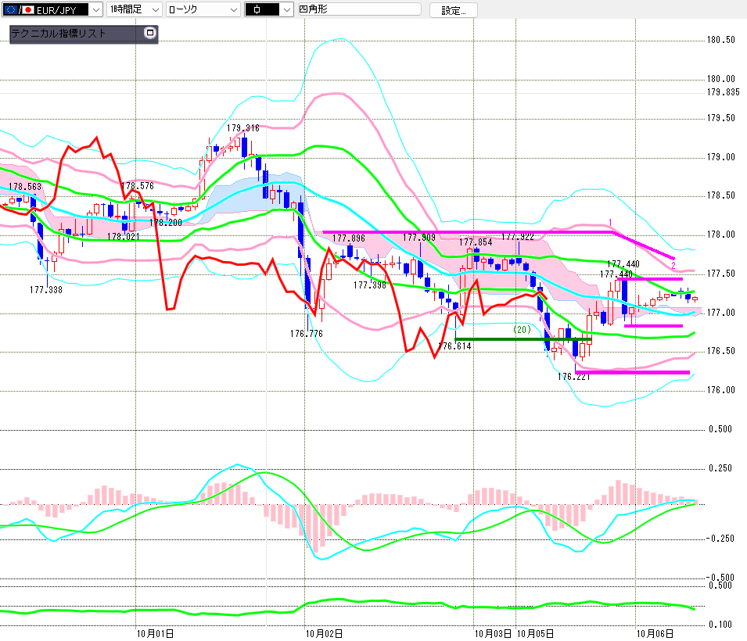Click the 10月01日 date label

pyautogui.click(x=156, y=633)
